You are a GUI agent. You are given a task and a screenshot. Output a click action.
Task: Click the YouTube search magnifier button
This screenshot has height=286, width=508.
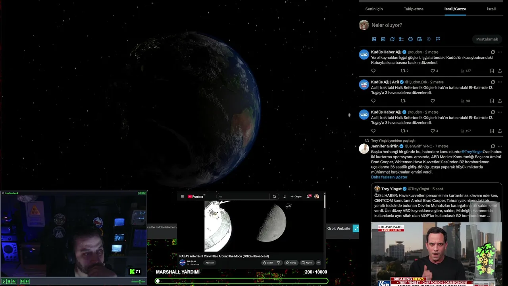click(274, 197)
